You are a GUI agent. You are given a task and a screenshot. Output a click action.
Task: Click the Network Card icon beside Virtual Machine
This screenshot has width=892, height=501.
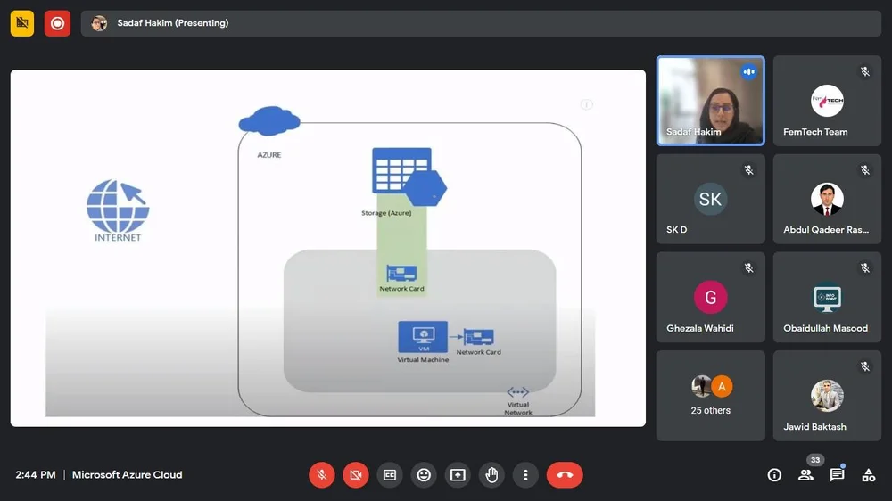pos(478,337)
